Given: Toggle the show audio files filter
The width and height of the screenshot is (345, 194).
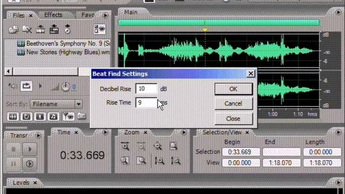Looking at the screenshot, I should pyautogui.click(x=13, y=116).
